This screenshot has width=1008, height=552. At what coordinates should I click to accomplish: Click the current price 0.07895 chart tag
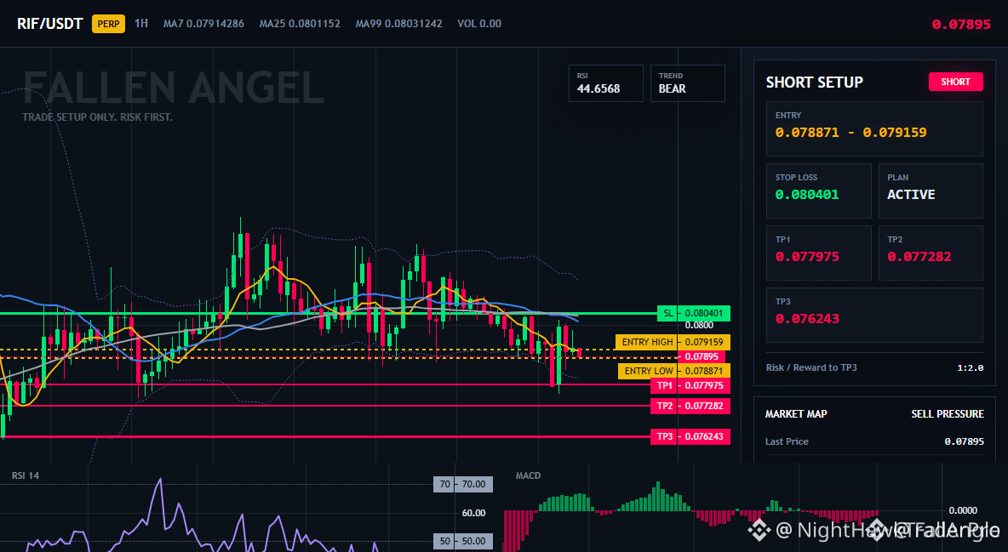pos(702,356)
